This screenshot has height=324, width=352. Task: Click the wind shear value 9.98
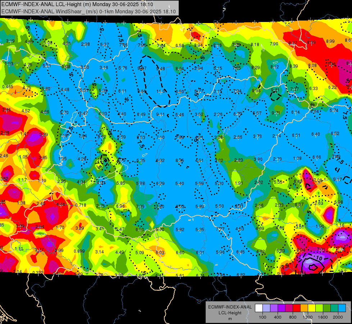256,90
